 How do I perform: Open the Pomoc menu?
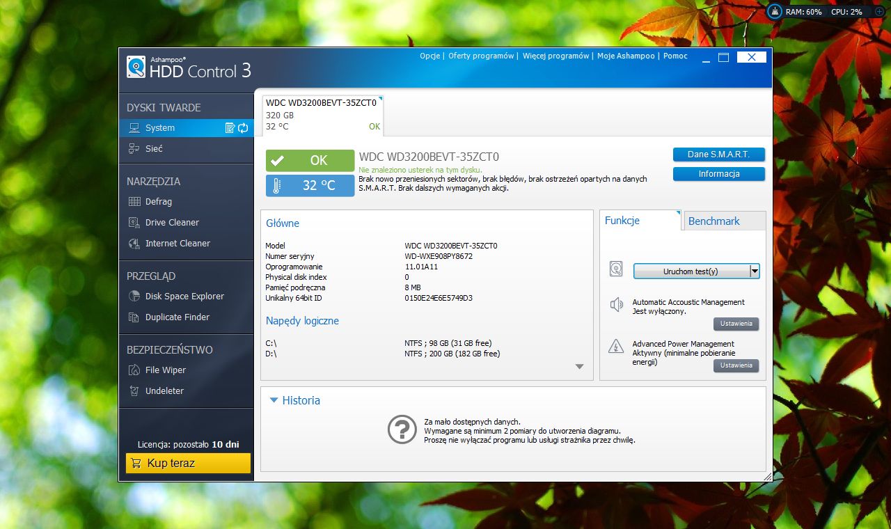pyautogui.click(x=675, y=56)
